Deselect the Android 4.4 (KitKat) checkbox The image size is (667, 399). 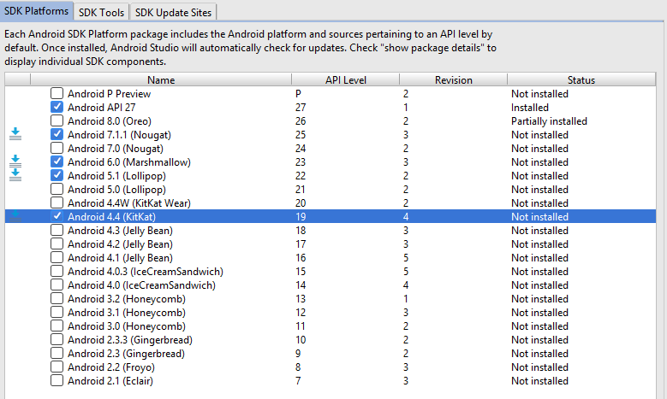(57, 216)
